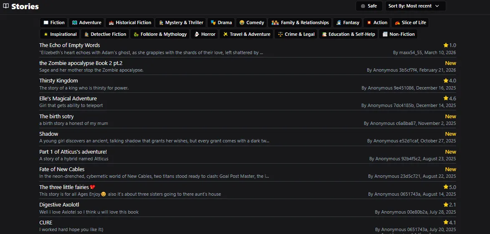Open the Digestive Axolotl story
Image resolution: width=490 pixels, height=234 pixels.
(x=59, y=205)
